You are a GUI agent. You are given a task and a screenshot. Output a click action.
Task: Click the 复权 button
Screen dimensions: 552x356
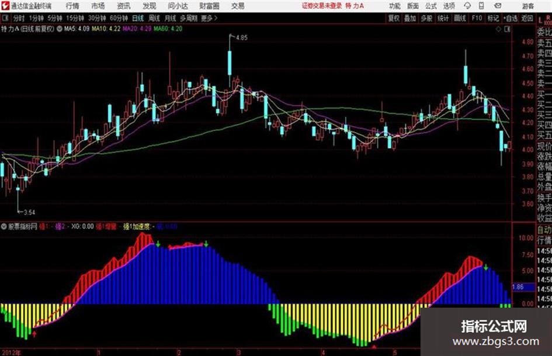(x=394, y=18)
